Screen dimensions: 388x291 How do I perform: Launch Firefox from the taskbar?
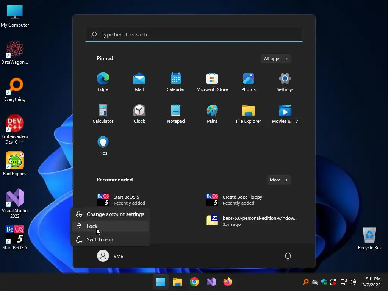(x=228, y=282)
